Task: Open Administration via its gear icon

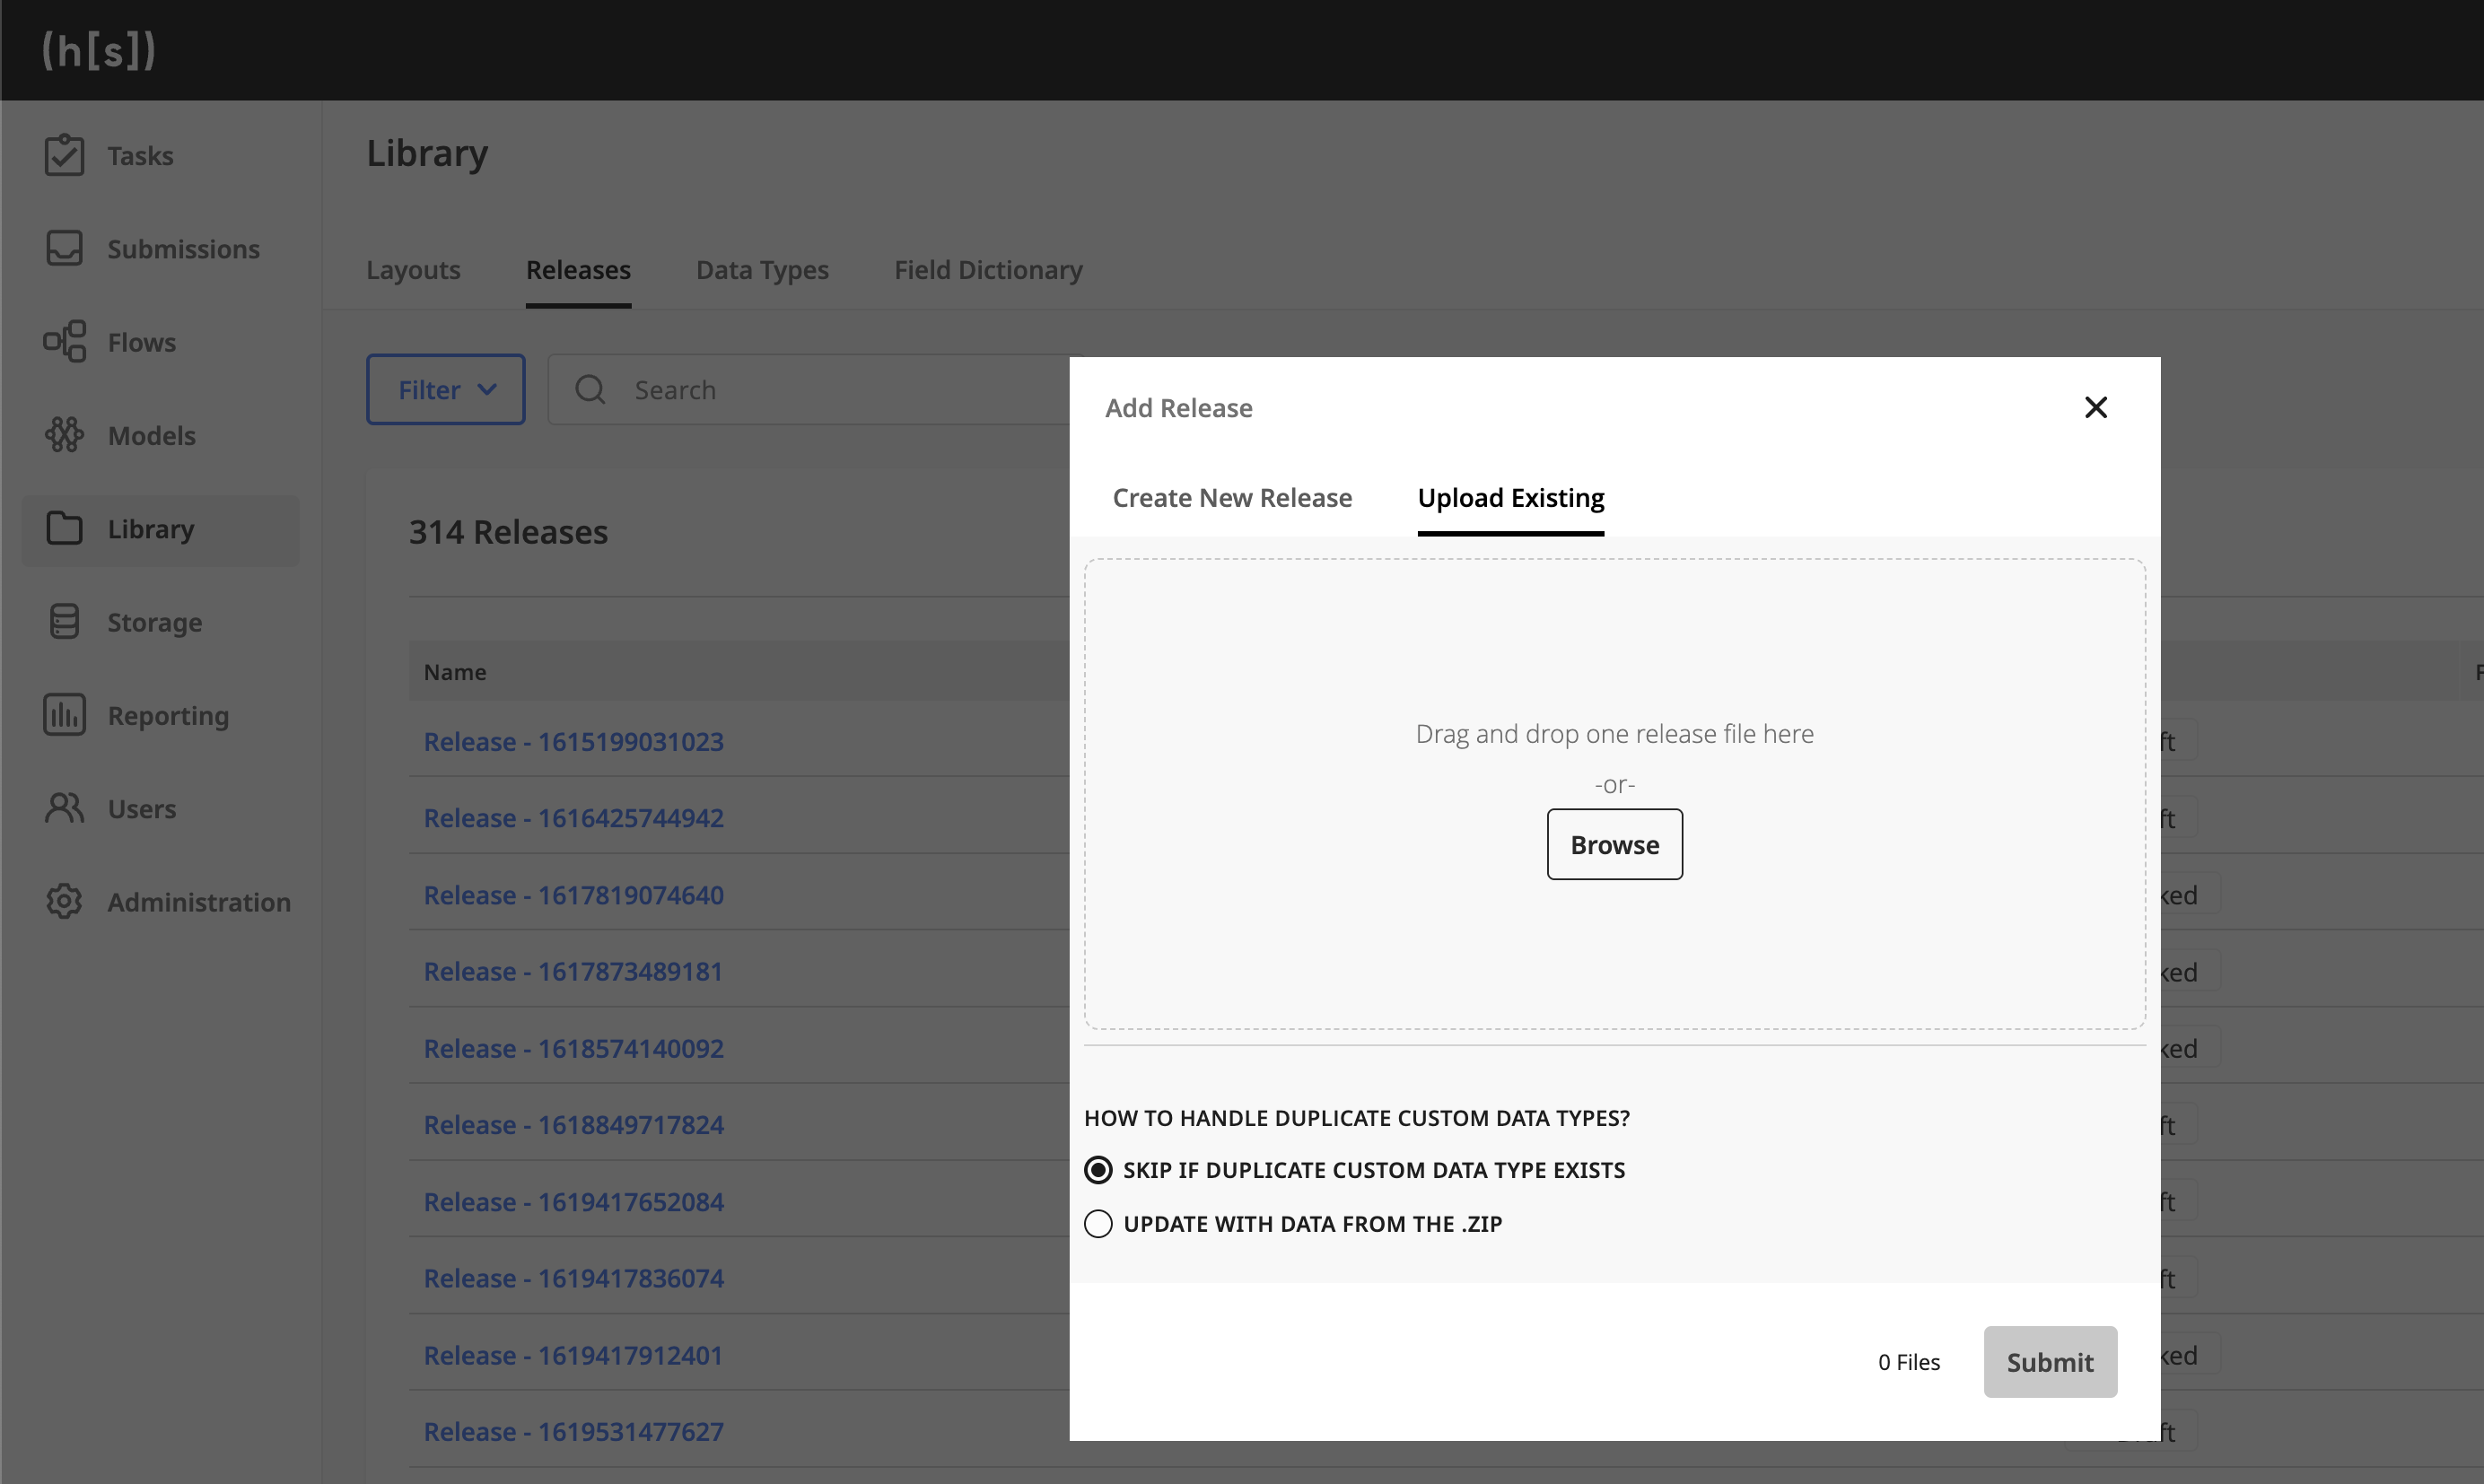Action: [x=64, y=901]
